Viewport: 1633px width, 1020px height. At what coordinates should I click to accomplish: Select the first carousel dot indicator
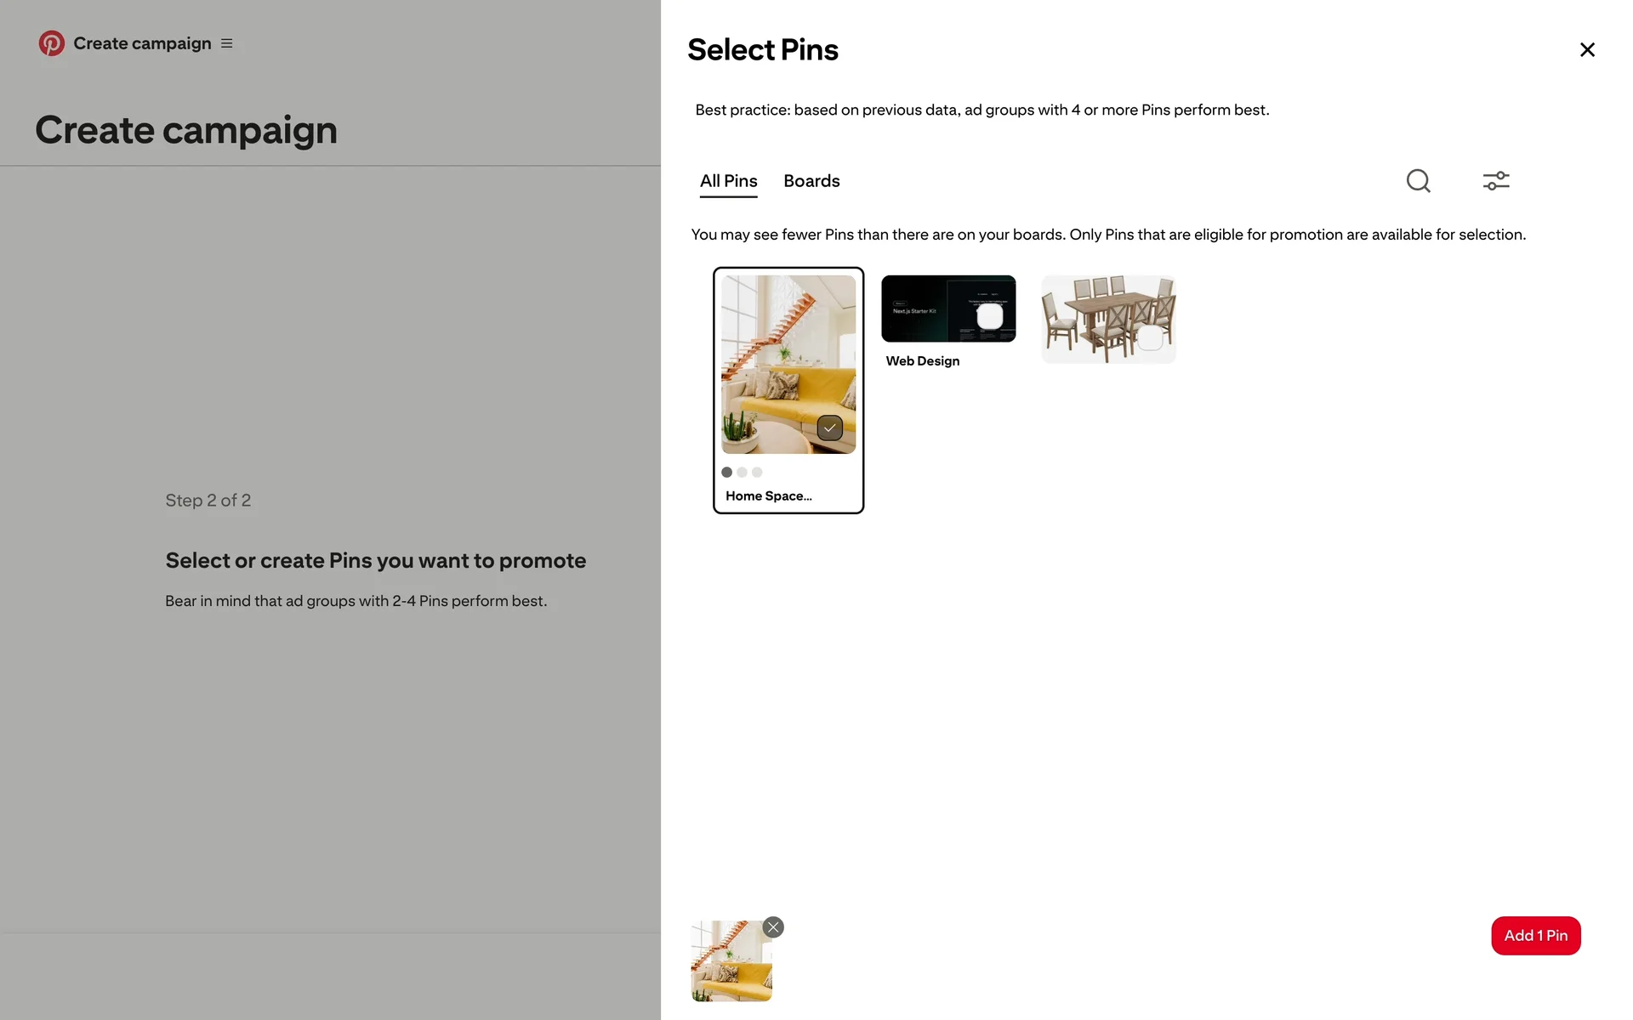(726, 473)
